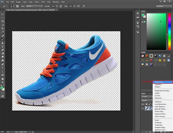Image resolution: width=173 pixels, height=133 pixels.
Task: Toggle lock transparent pixels
Action: [x=146, y=104]
